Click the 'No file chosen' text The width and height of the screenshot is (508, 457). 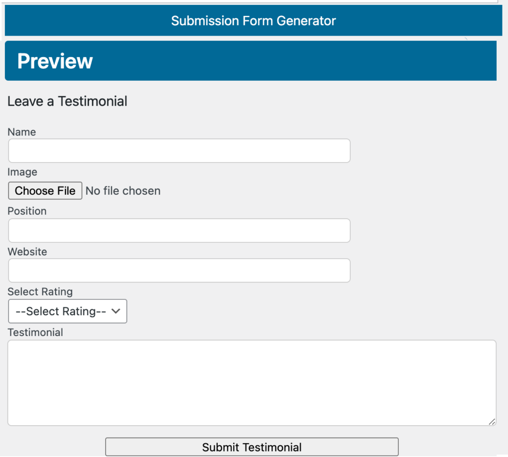point(123,191)
